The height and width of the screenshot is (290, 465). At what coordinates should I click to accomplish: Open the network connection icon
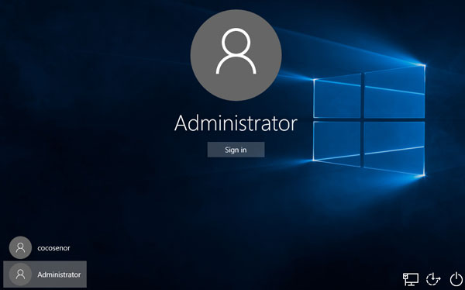(x=411, y=279)
